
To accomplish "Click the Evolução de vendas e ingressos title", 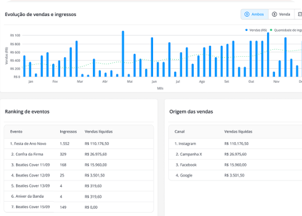I will (41, 14).
